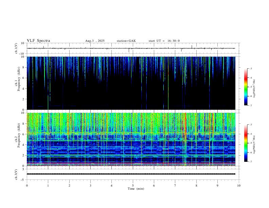Click the ch.2 spectrogram panel
The image size is (269, 208).
tap(131, 139)
